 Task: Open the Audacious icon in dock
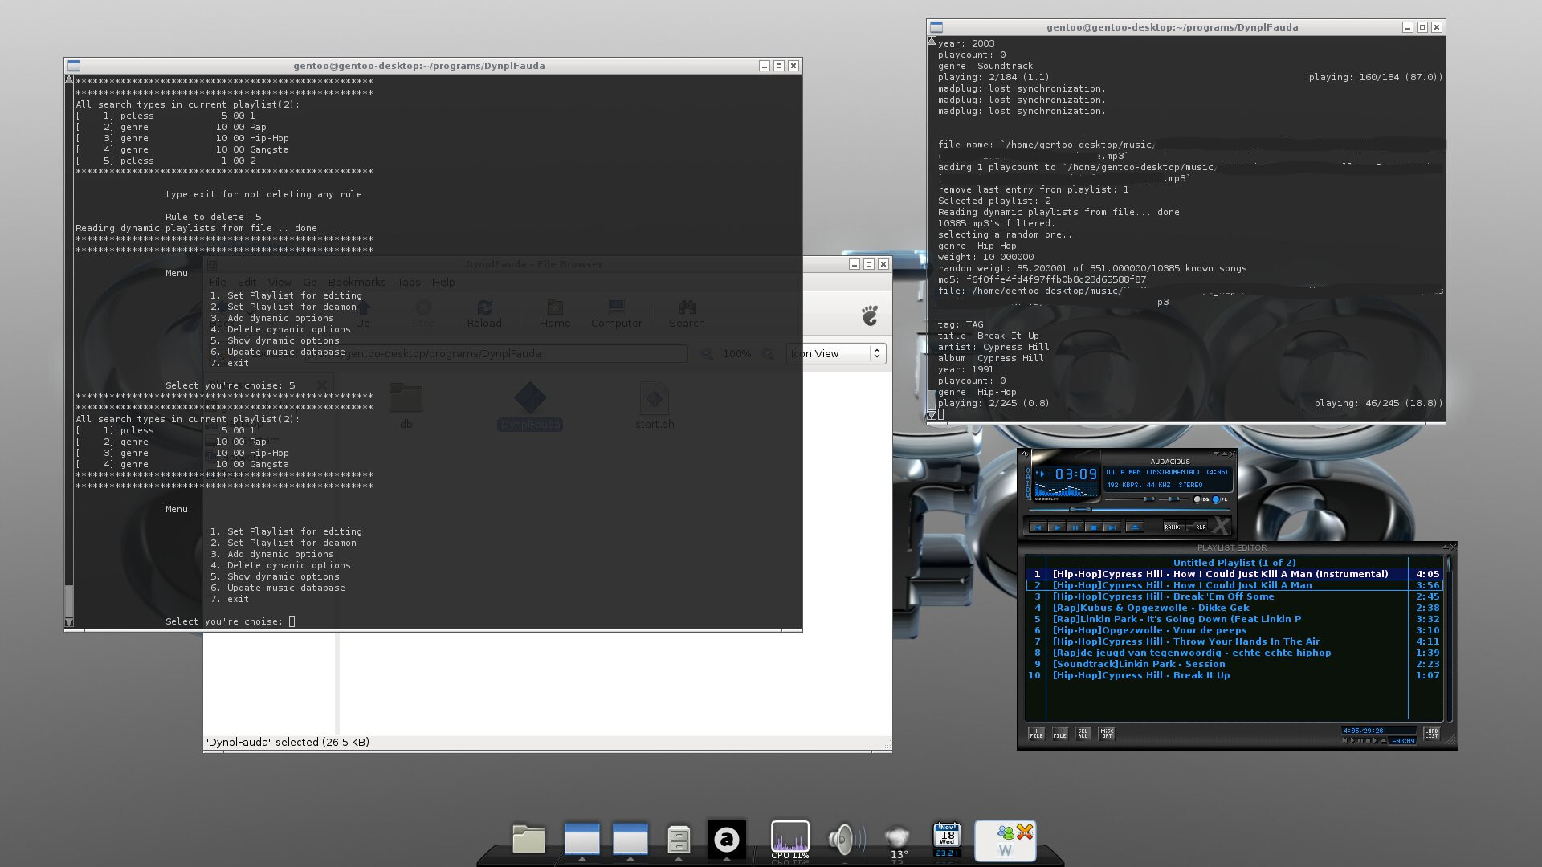727,840
